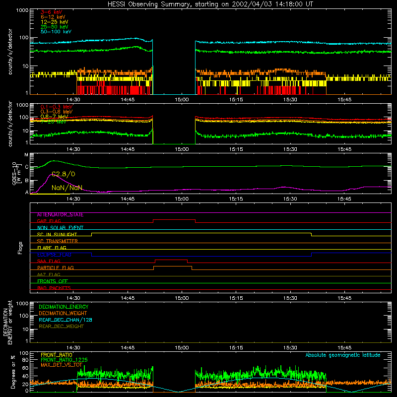This screenshot has height=397, width=397.
Task: Click 14:45 tick under the Flags panel
Action: (x=128, y=298)
